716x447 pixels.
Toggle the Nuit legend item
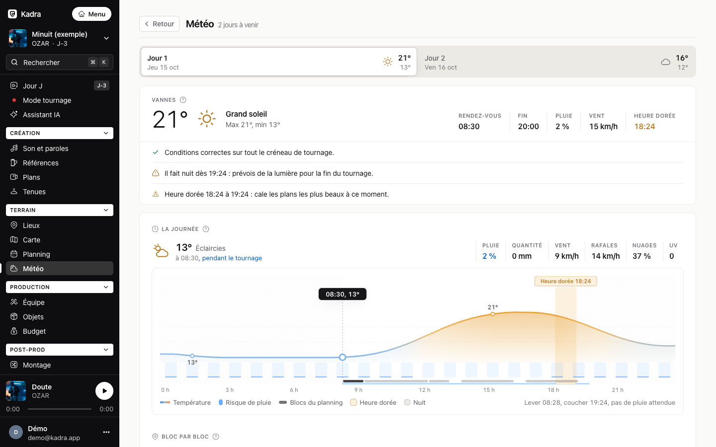click(x=415, y=402)
